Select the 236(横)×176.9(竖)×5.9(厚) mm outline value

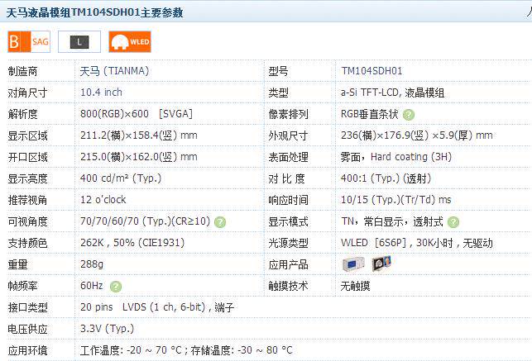click(x=417, y=135)
